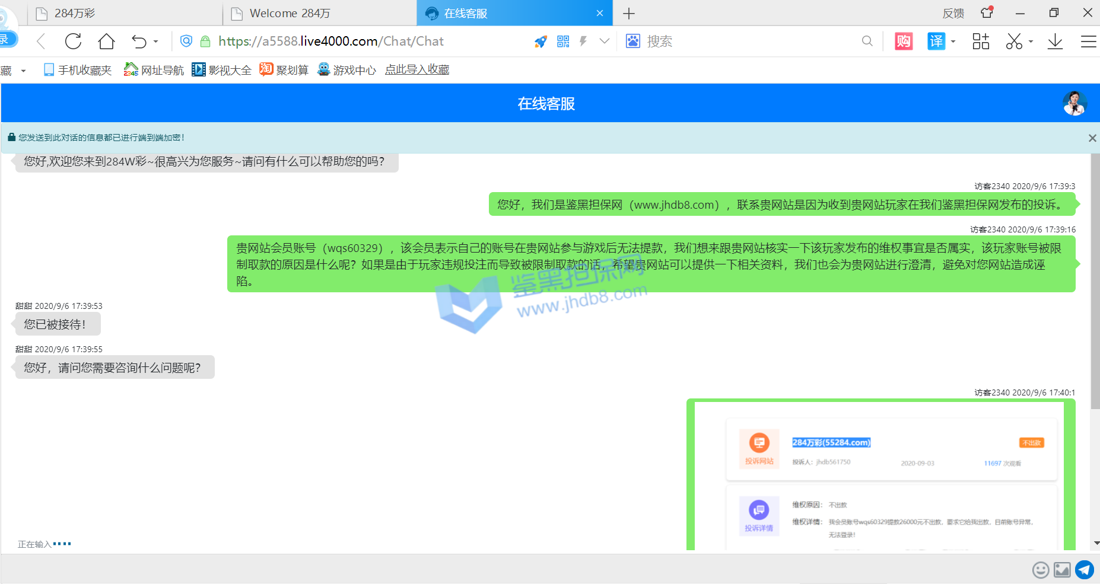Viewport: 1100px width, 584px height.
Task: Open the translate 译 dropdown arrow
Action: click(953, 42)
